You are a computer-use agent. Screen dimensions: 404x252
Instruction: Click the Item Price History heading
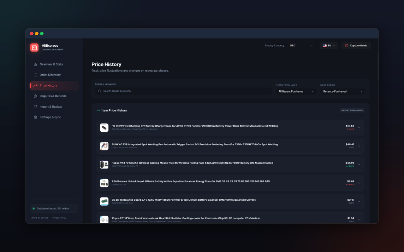pyautogui.click(x=114, y=111)
